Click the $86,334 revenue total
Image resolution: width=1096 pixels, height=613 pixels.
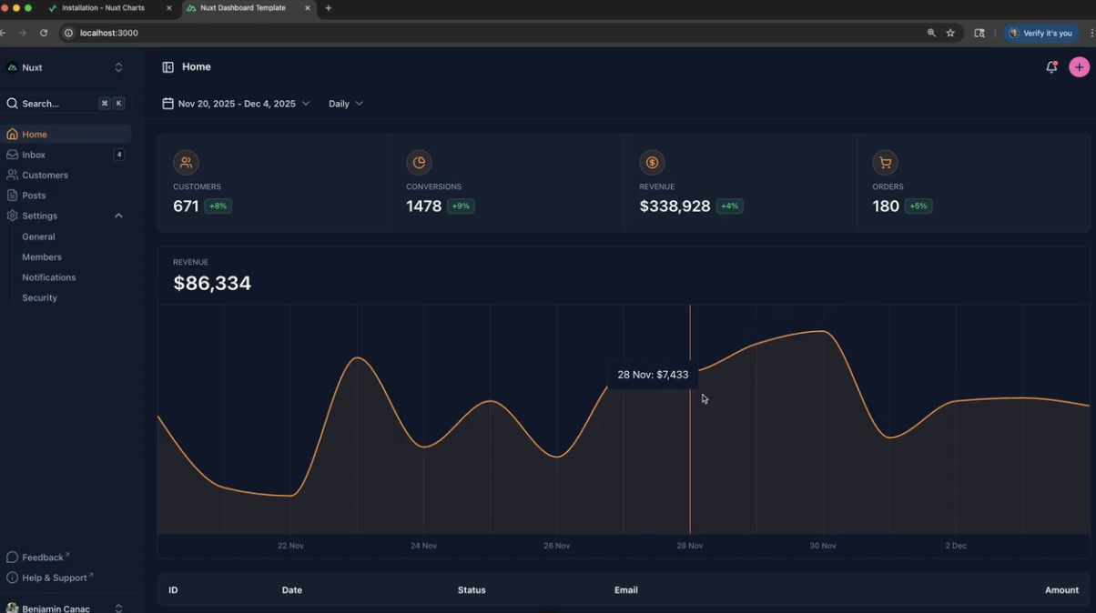[212, 283]
